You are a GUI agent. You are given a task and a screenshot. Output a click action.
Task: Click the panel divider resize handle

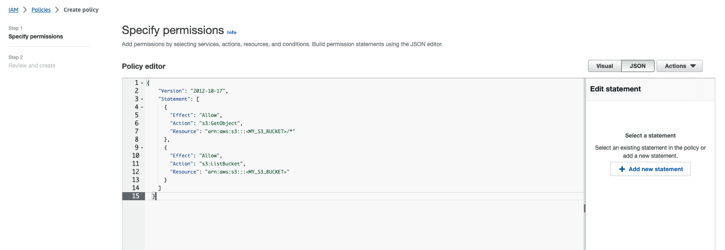584,208
